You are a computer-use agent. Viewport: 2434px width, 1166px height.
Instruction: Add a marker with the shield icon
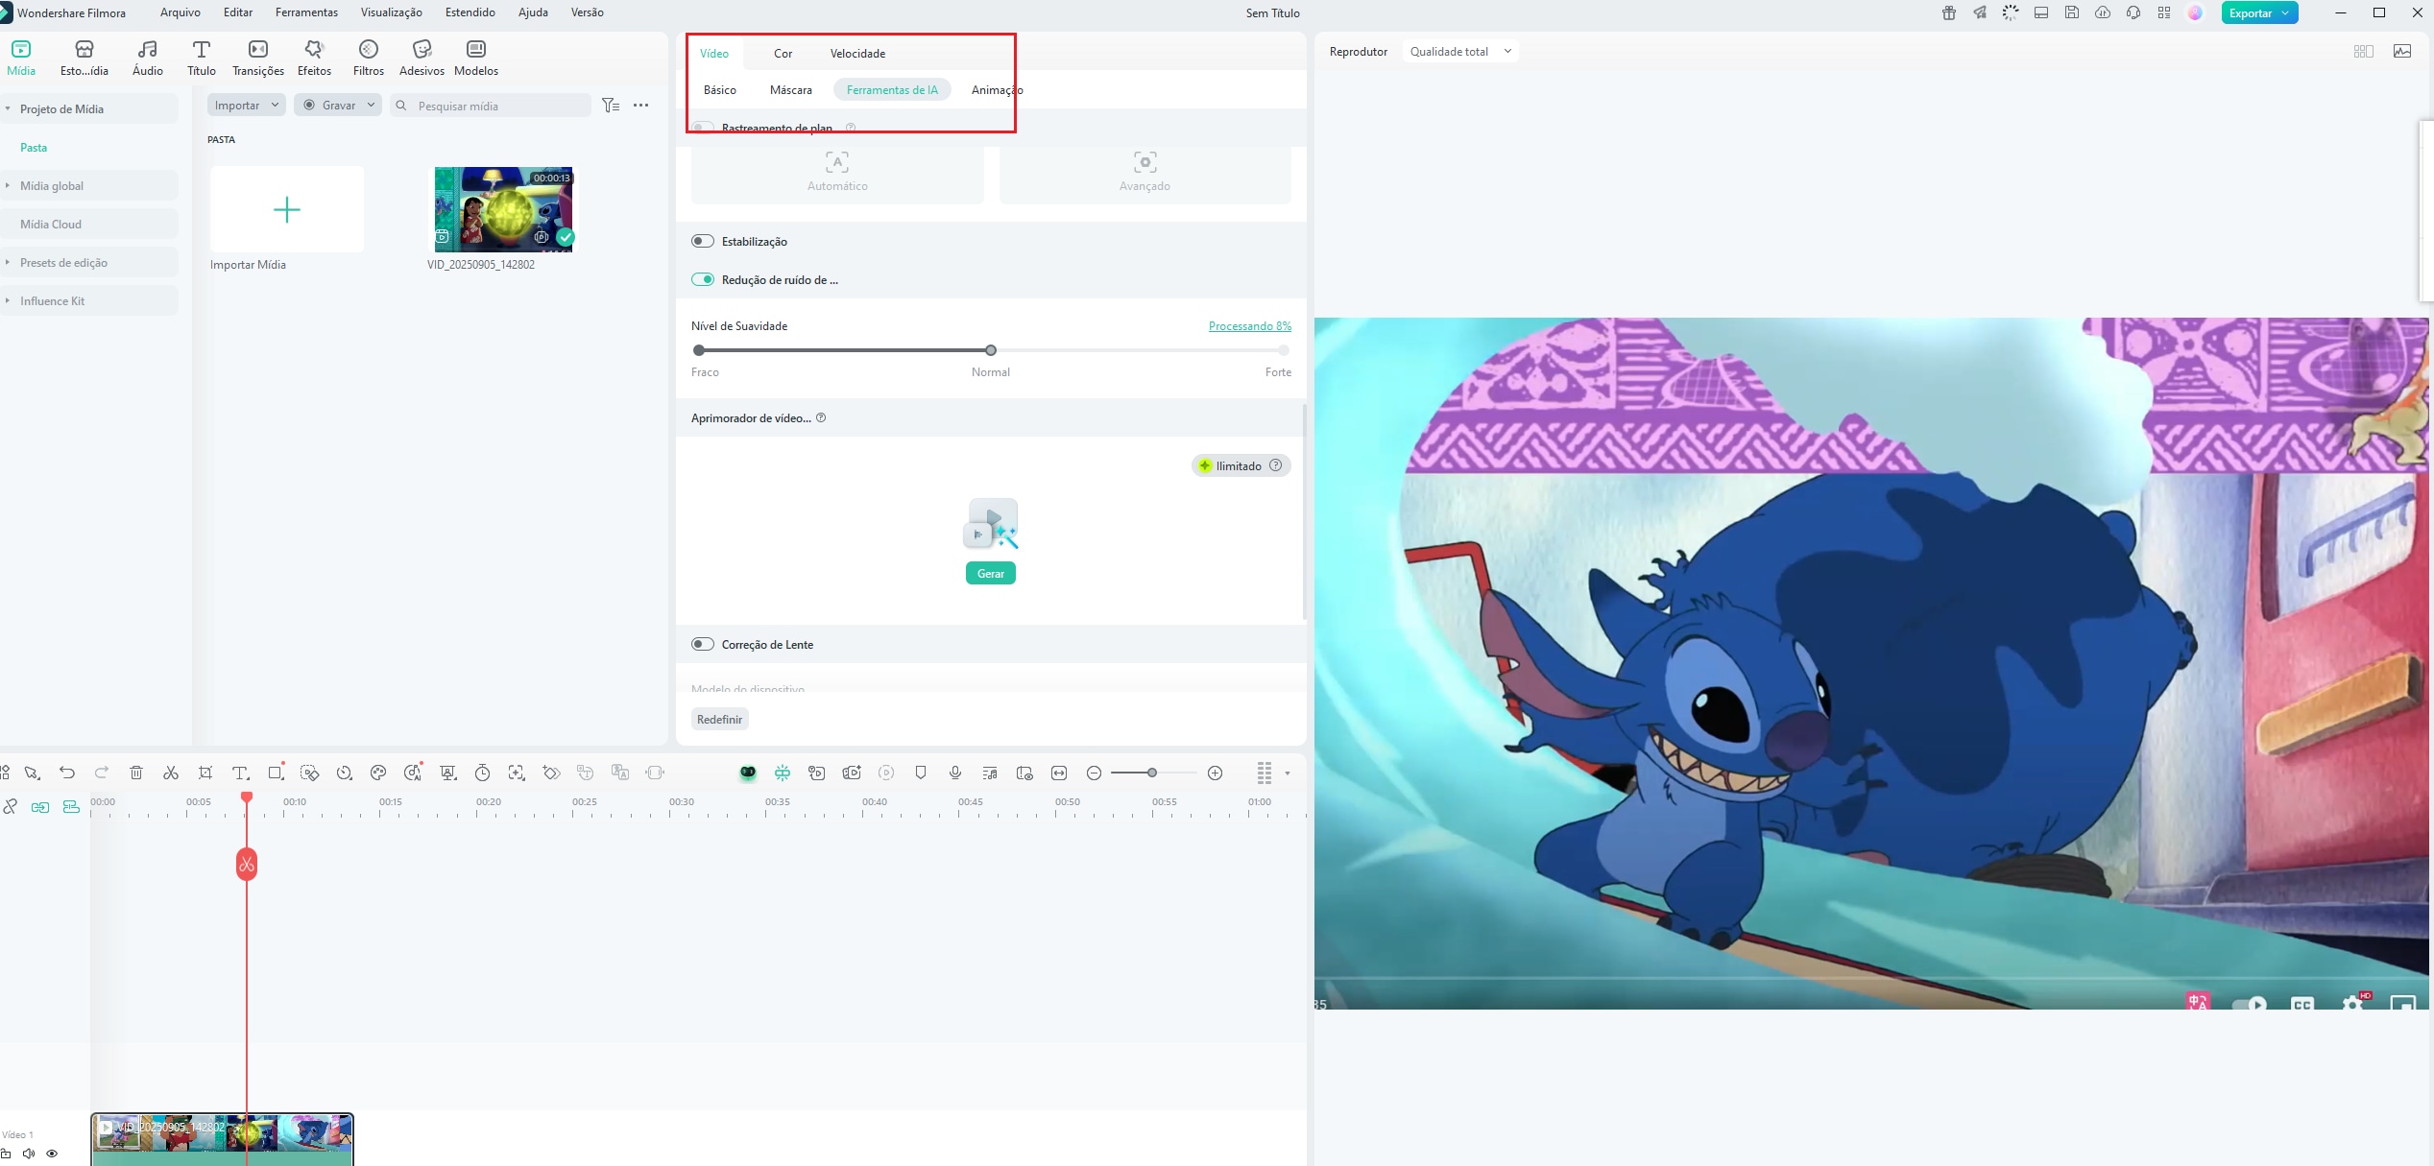(921, 773)
